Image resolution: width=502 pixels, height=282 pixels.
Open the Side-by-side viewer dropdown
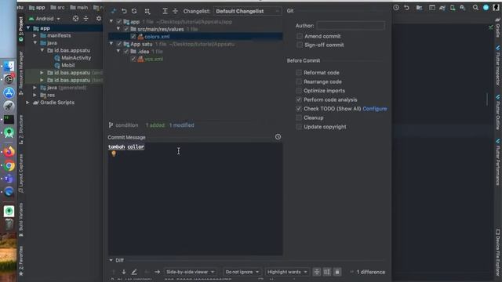tap(190, 272)
